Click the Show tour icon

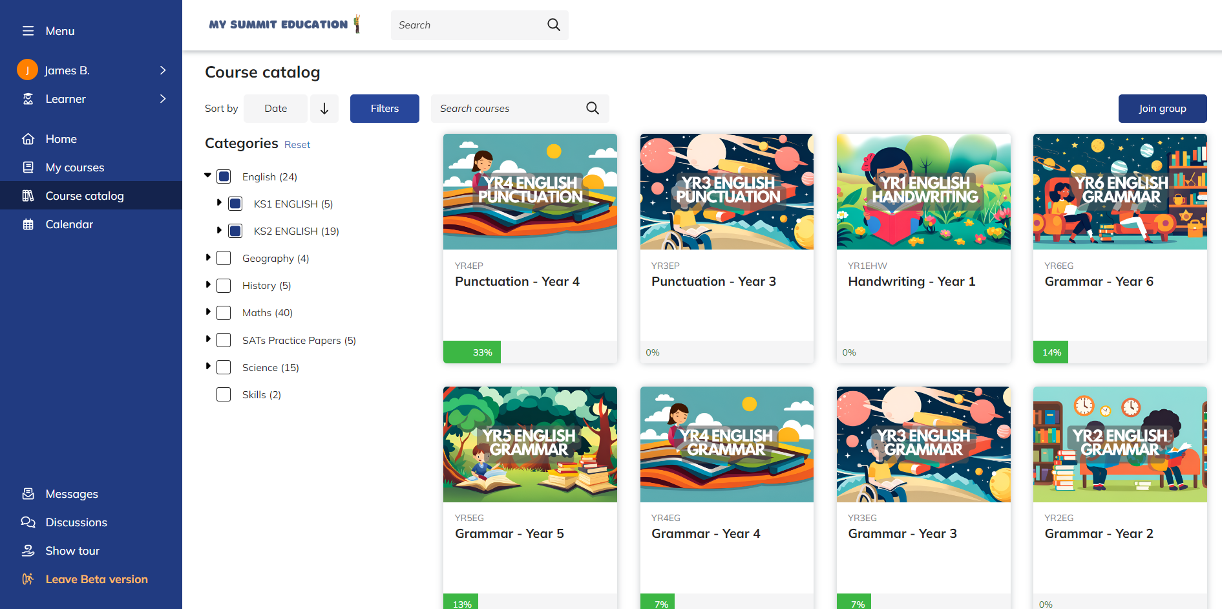pyautogui.click(x=28, y=551)
